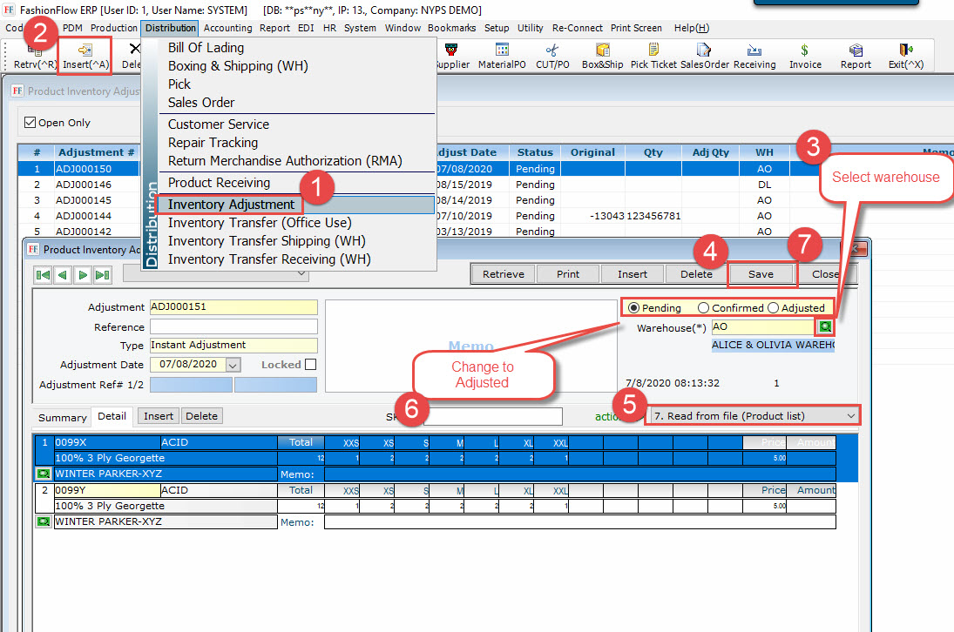Click into the Reference input field
Screen dimensions: 954x632
click(x=233, y=327)
